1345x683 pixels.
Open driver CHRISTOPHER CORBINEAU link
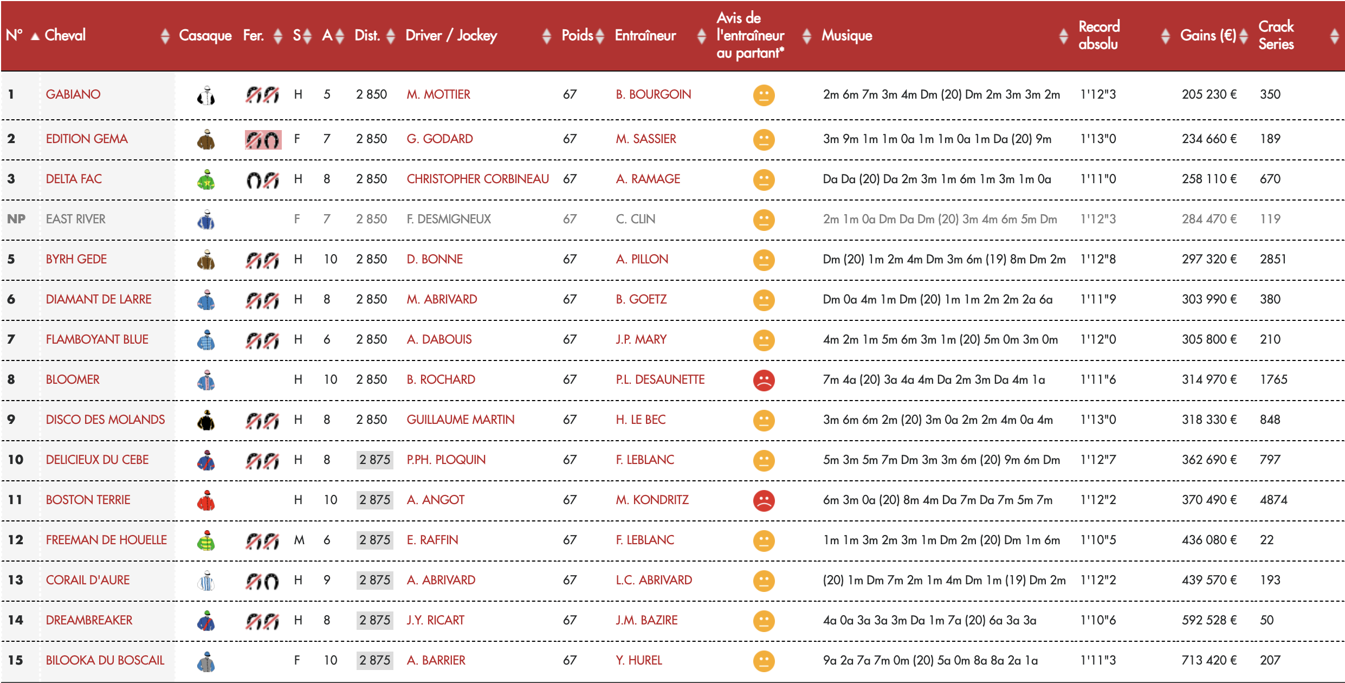[x=478, y=179]
